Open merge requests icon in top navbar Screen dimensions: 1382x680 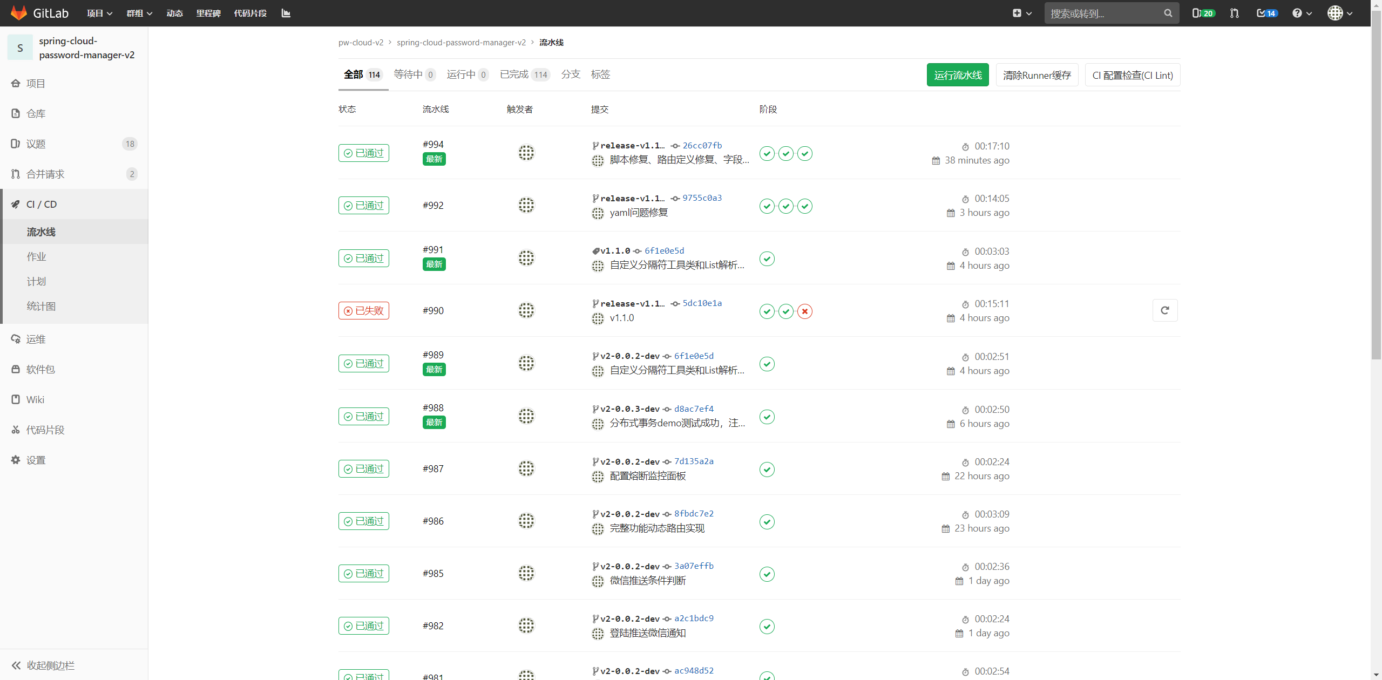[x=1234, y=13]
